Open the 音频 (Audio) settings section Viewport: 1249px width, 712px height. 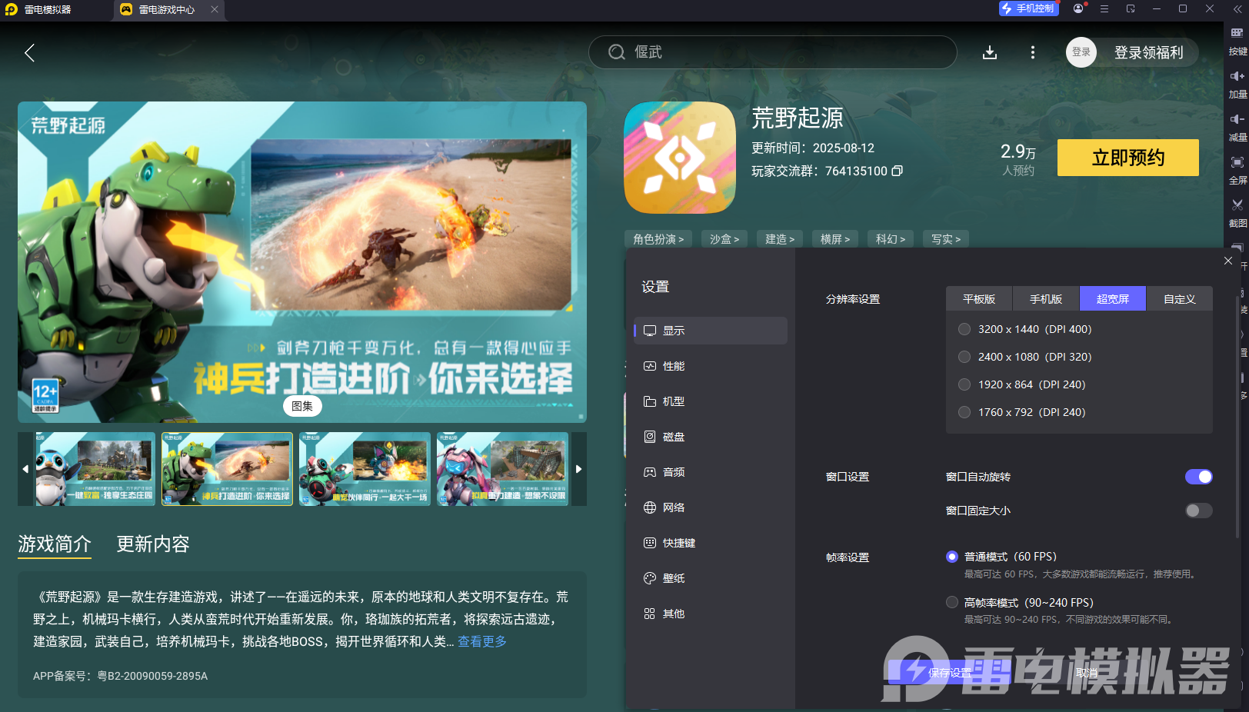tap(674, 471)
